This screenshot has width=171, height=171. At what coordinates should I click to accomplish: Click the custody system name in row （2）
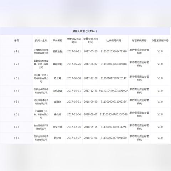click(139, 64)
